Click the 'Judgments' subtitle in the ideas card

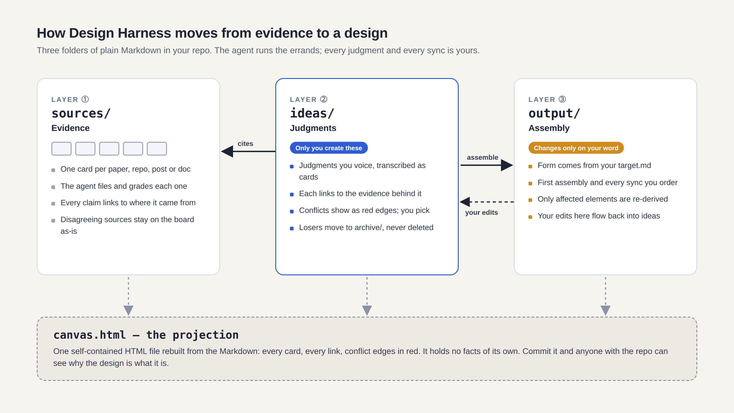click(x=313, y=128)
